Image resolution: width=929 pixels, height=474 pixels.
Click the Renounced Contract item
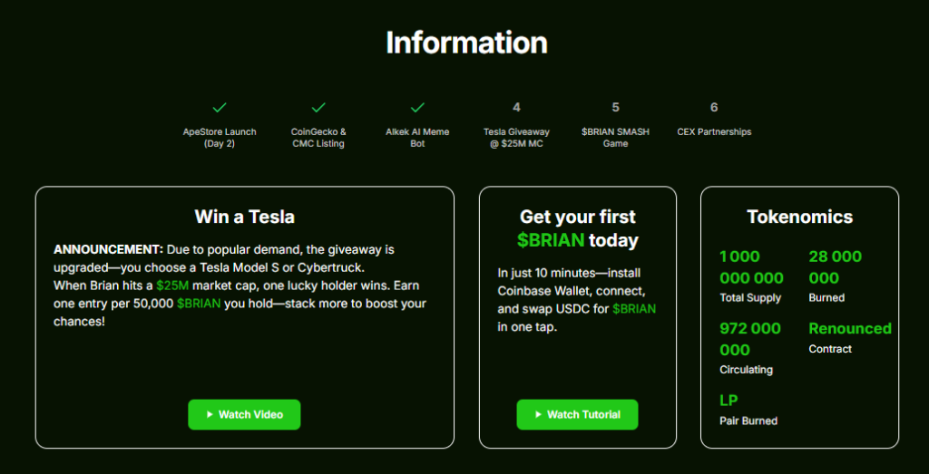[850, 337]
